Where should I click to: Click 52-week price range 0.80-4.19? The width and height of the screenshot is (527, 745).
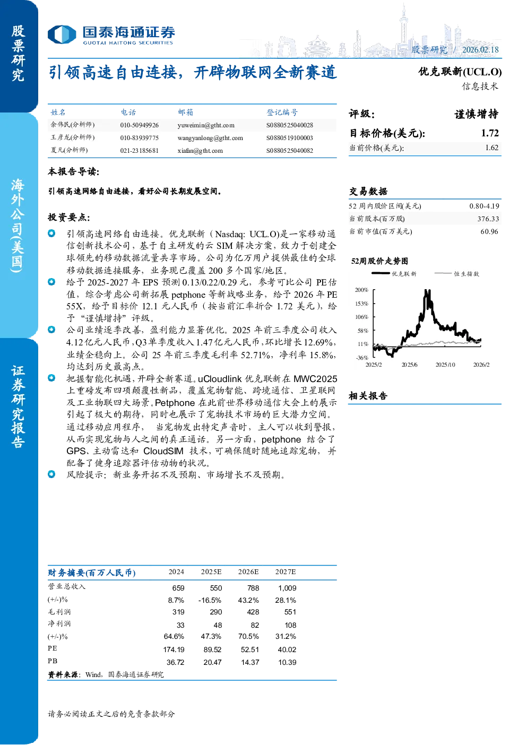pos(484,206)
